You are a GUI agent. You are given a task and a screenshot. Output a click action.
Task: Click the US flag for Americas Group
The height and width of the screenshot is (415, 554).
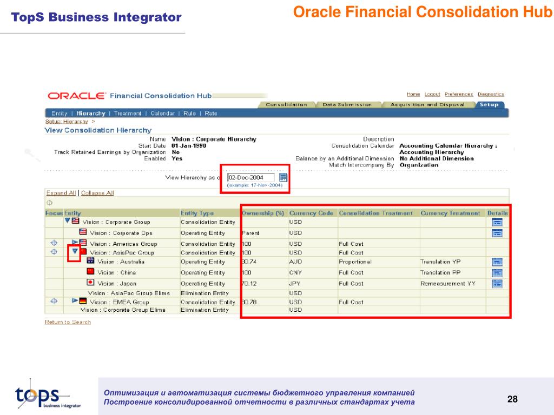point(83,243)
